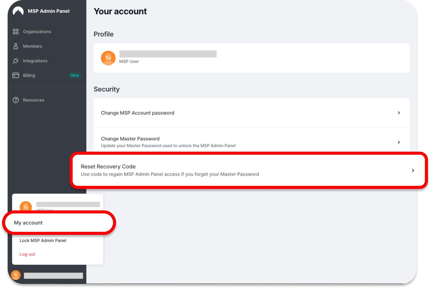The height and width of the screenshot is (288, 430).
Task: Click 'Update your Master Password used to unlock' description
Action: [x=168, y=146]
